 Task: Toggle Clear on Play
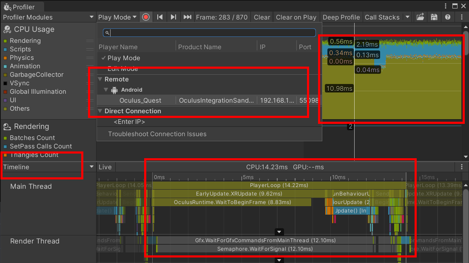click(296, 17)
